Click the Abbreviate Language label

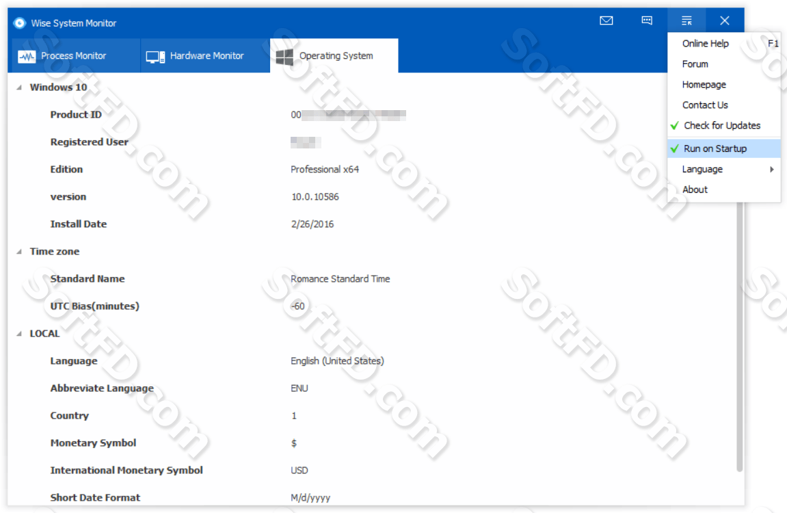click(102, 388)
